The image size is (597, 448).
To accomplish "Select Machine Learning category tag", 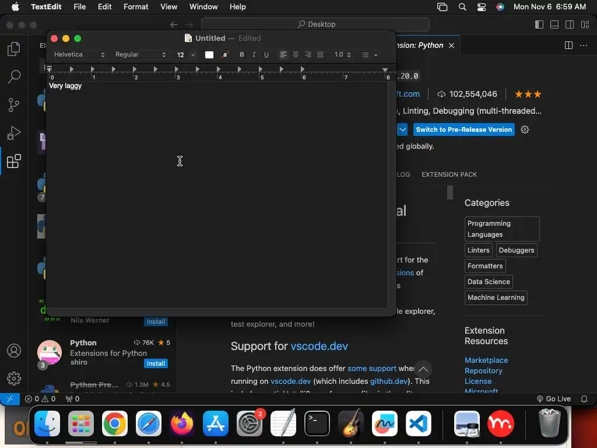I will coord(496,297).
